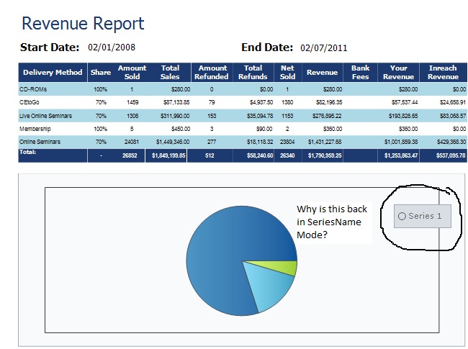Click CEtoGo Inreach revenue $24,658.91
The width and height of the screenshot is (468, 349).
(452, 102)
